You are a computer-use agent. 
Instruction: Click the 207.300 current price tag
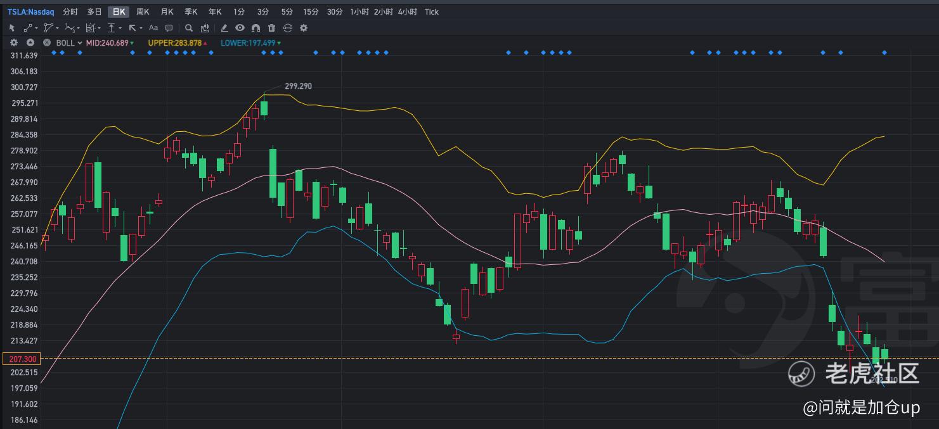21,359
